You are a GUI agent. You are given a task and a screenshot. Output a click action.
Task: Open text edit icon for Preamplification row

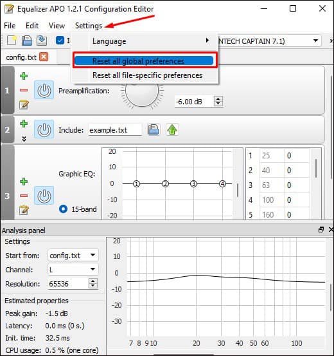(24, 104)
